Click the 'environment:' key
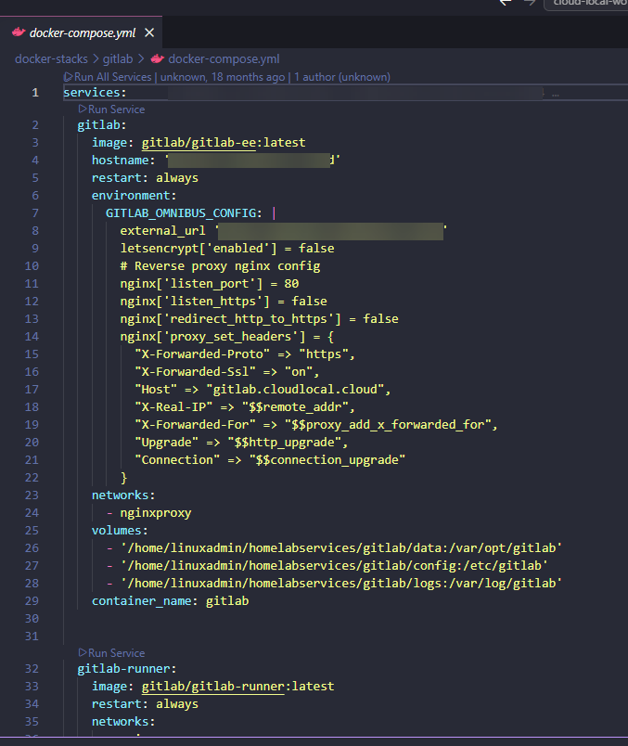The width and height of the screenshot is (628, 746). point(134,196)
